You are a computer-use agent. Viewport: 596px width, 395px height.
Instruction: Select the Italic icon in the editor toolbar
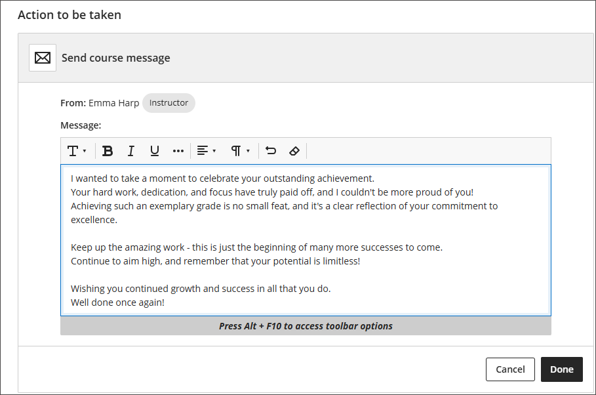pyautogui.click(x=130, y=150)
